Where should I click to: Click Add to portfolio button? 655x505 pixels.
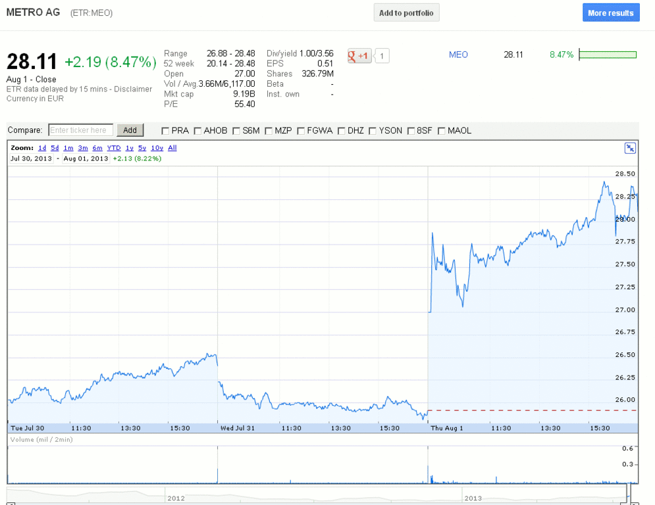point(406,13)
